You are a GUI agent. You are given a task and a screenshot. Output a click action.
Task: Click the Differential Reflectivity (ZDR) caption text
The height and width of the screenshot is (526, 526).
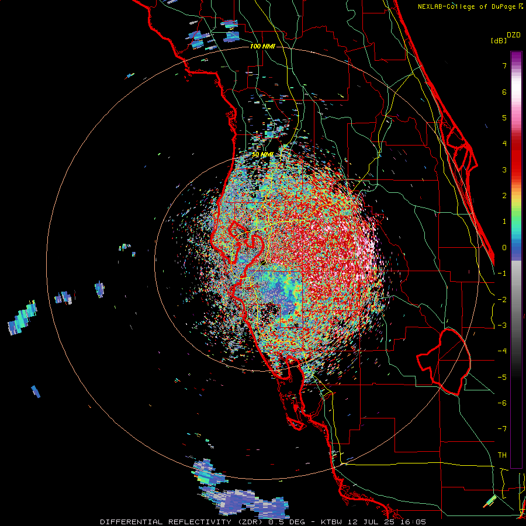[x=263, y=522]
